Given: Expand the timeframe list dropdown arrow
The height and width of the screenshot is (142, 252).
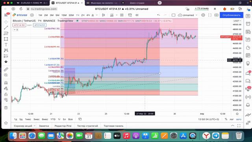Looking at the screenshot, I should pos(97,15).
